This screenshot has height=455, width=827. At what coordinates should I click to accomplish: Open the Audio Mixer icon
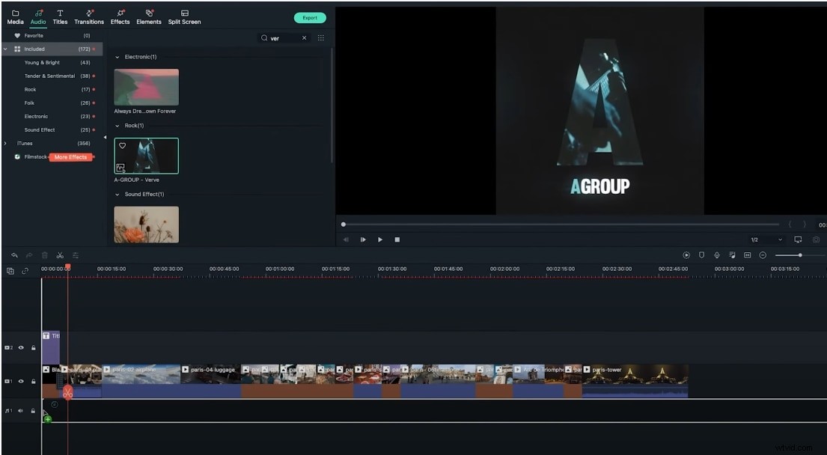point(732,254)
